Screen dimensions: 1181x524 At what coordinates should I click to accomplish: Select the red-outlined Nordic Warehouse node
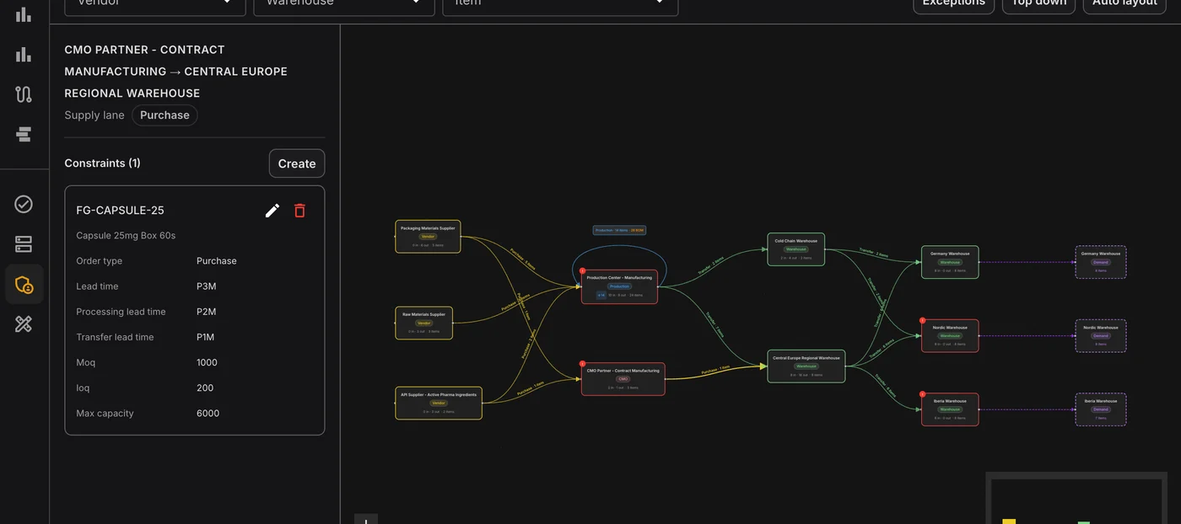pyautogui.click(x=950, y=335)
